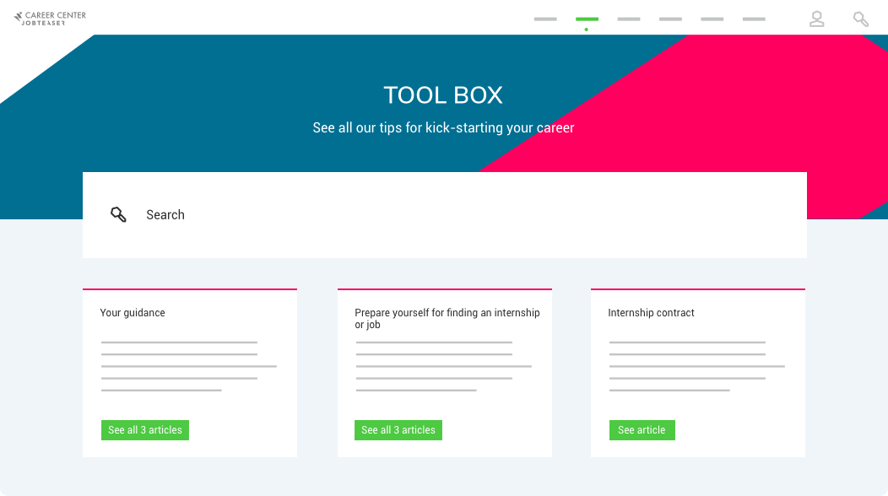Open Prepare yourself for finding an internship title
This screenshot has width=888, height=496.
(447, 318)
